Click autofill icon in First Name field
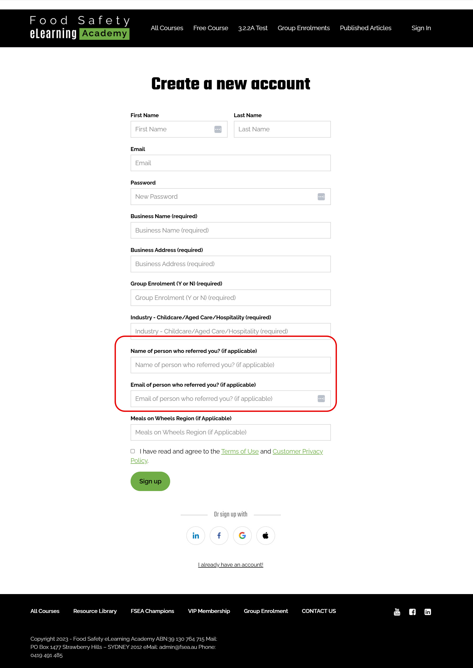 218,129
